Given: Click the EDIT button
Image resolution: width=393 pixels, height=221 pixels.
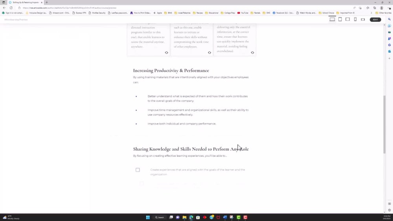Looking at the screenshot, I should [x=375, y=20].
